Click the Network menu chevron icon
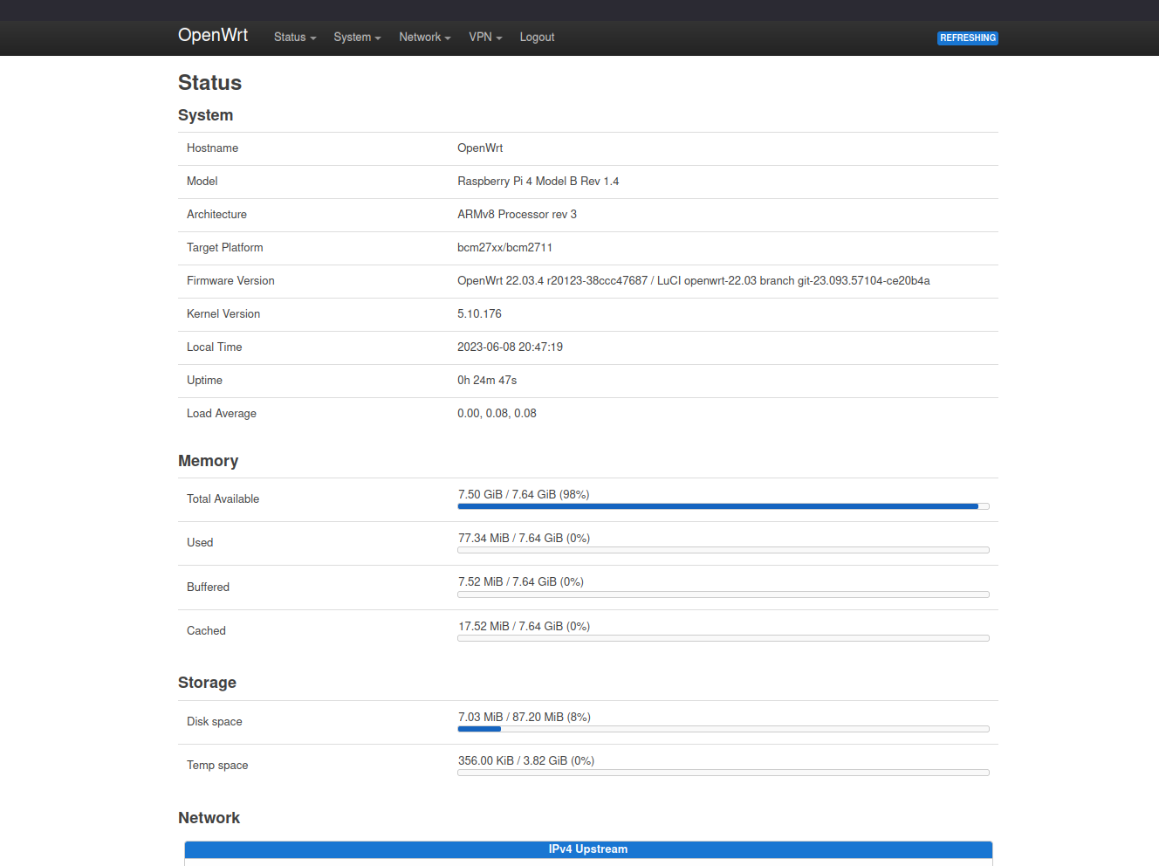The image size is (1159, 866). (x=448, y=38)
